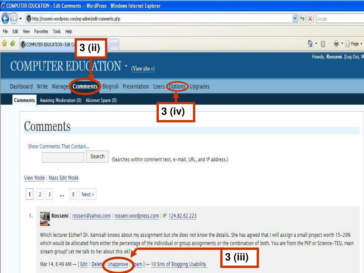The height and width of the screenshot is (273, 364).
Task: Click the RSS Feeds toolbar icon
Action: 323,44
